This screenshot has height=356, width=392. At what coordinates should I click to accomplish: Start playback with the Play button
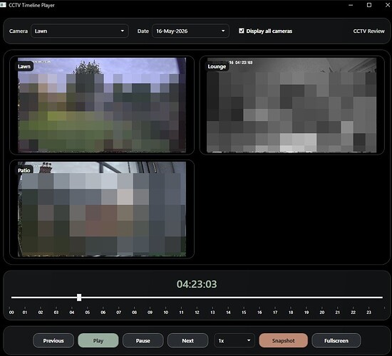[x=98, y=340]
